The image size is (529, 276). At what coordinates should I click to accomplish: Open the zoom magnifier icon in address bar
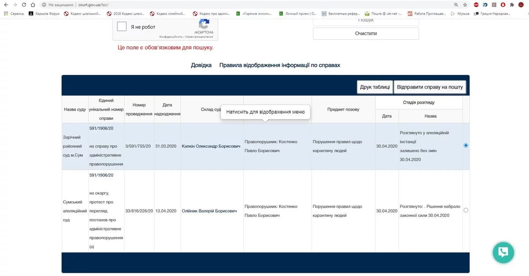[x=456, y=5]
